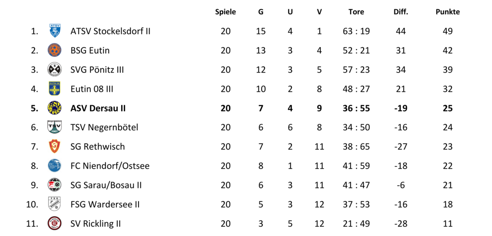Click the SVG Pönitz III crest
The width and height of the screenshot is (492, 236).
click(x=54, y=70)
